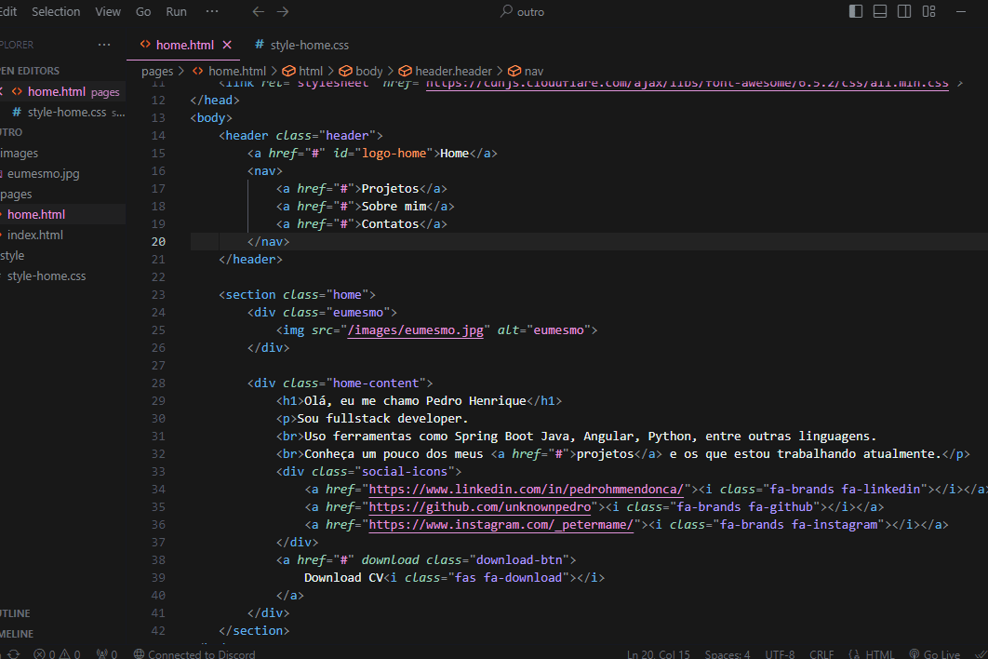Switch to the home.html editor tab
The width and height of the screenshot is (988, 659).
[x=183, y=45]
